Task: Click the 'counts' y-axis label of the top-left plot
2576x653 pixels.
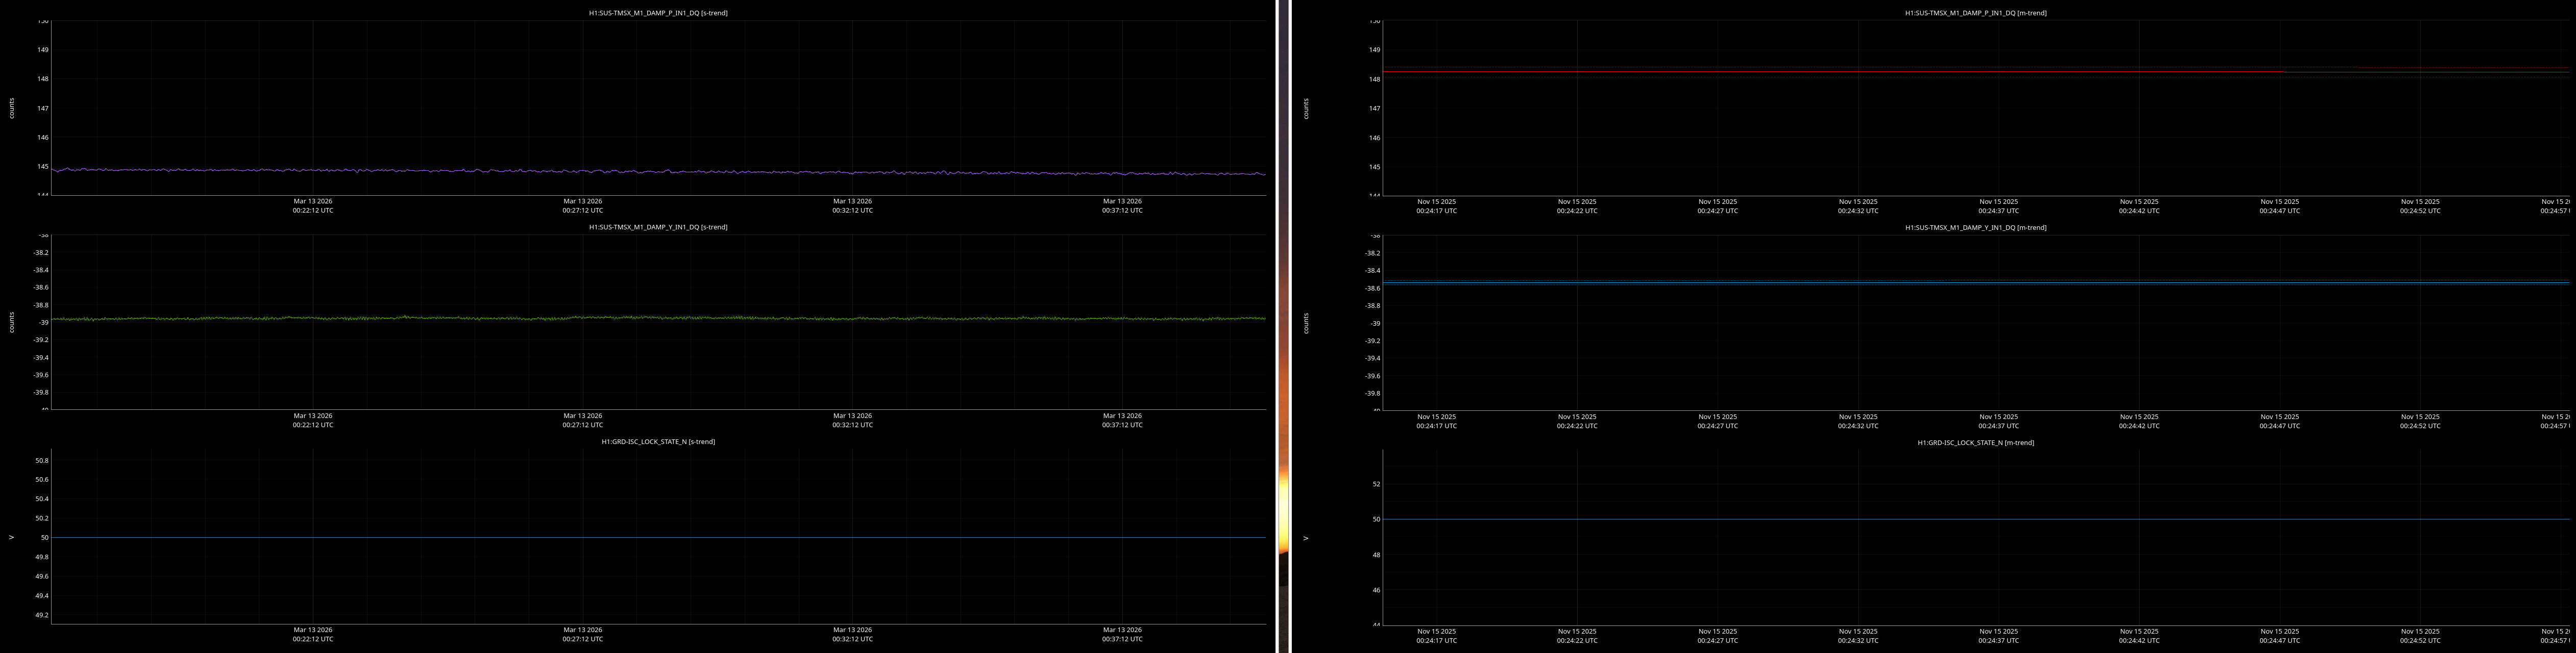Action: (12, 108)
